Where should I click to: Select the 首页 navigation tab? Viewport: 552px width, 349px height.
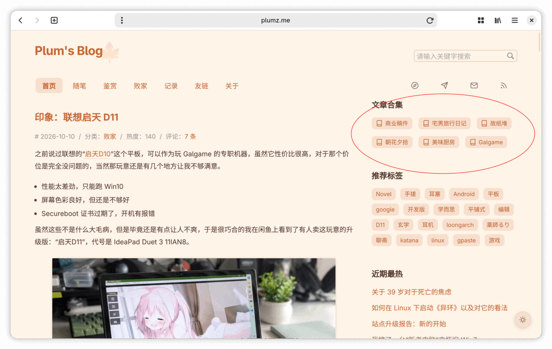pos(49,86)
